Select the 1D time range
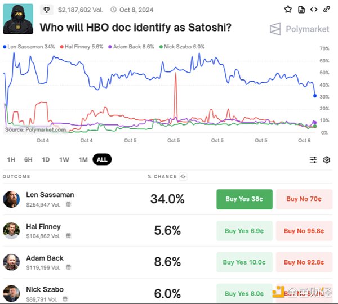Screen dimensions: 338x304 point(46,159)
